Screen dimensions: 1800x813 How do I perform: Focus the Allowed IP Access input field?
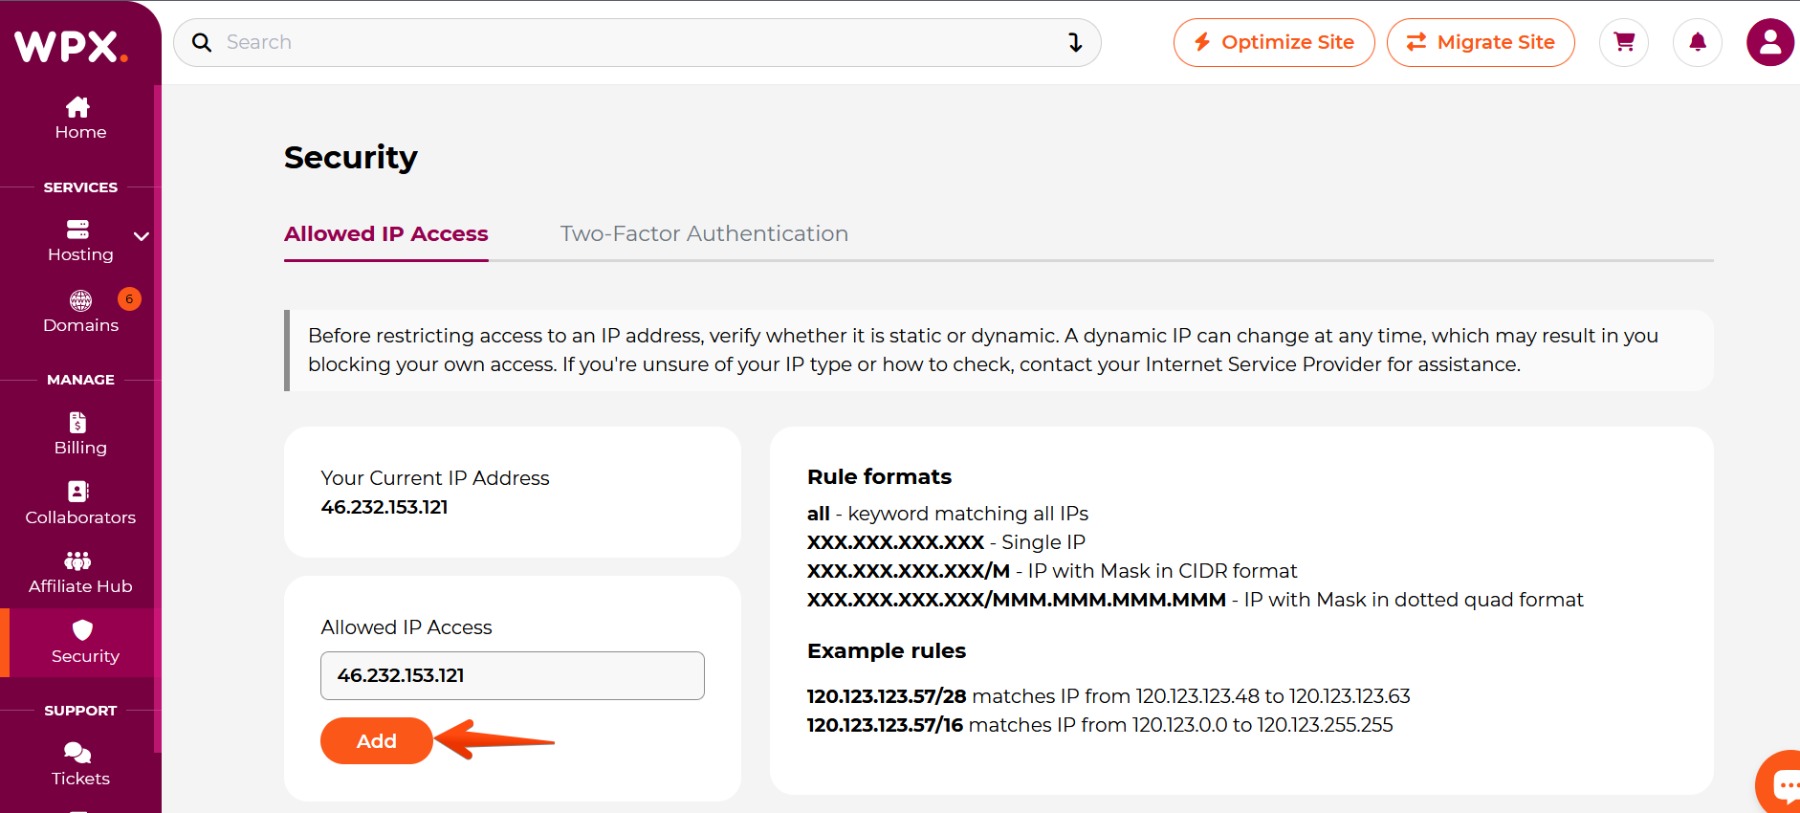tap(513, 675)
